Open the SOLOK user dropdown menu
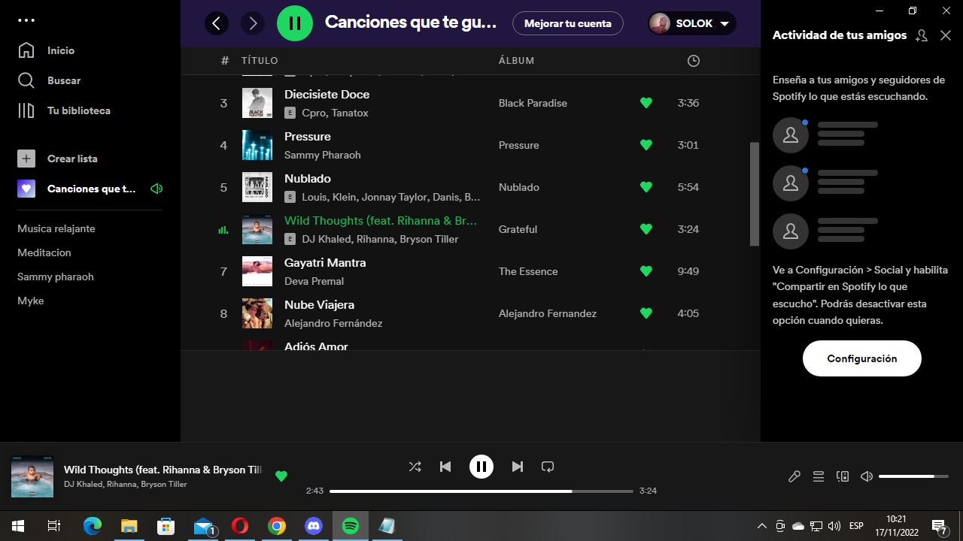Viewport: 963px width, 541px height. click(x=692, y=23)
